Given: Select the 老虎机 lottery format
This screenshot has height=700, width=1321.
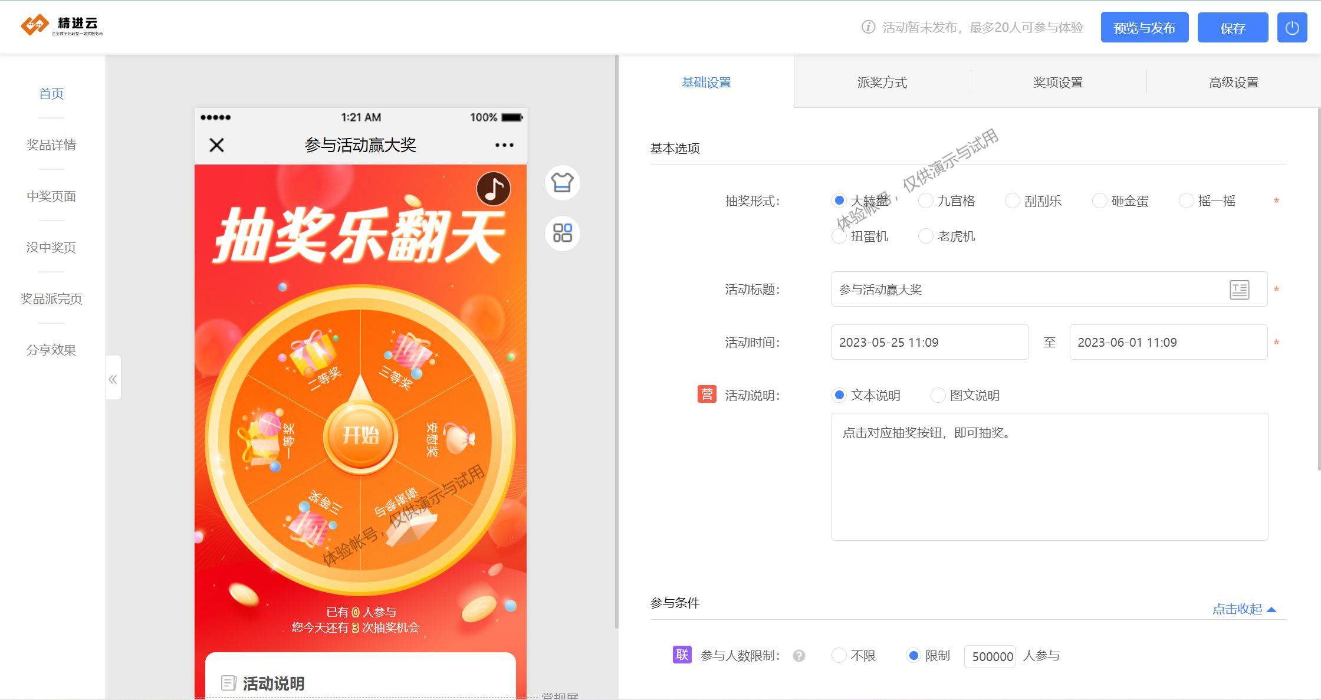Looking at the screenshot, I should click(x=926, y=236).
